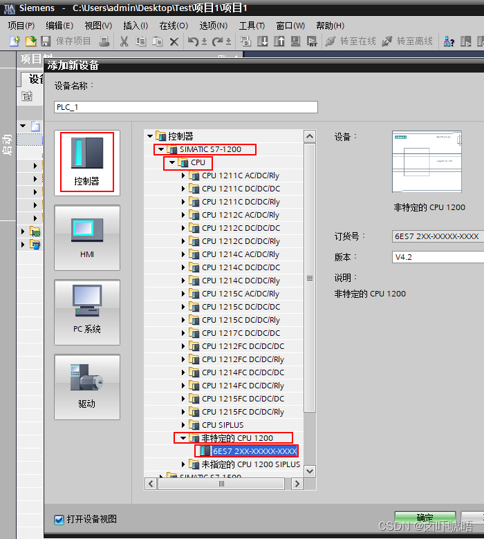This screenshot has width=484, height=539.
Task: Collapse the SIMATIC S7-1200 node
Action: pyautogui.click(x=161, y=149)
